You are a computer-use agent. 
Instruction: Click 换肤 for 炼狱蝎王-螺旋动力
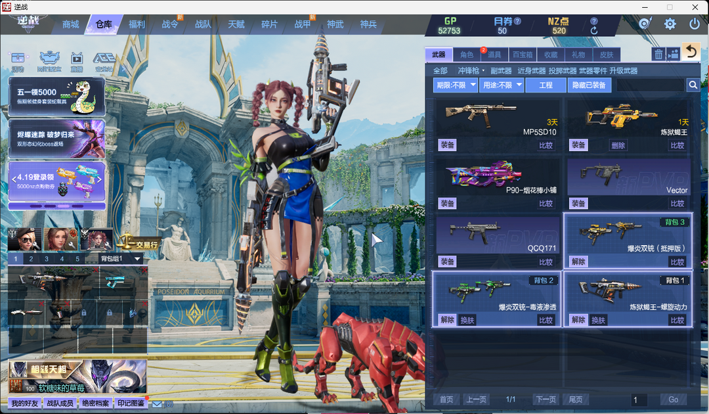pos(598,320)
